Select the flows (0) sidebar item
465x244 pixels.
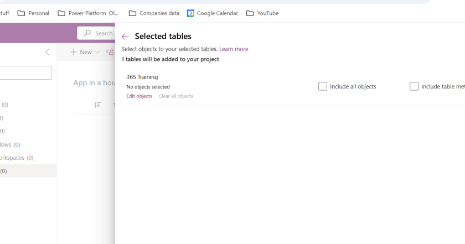tap(10, 144)
